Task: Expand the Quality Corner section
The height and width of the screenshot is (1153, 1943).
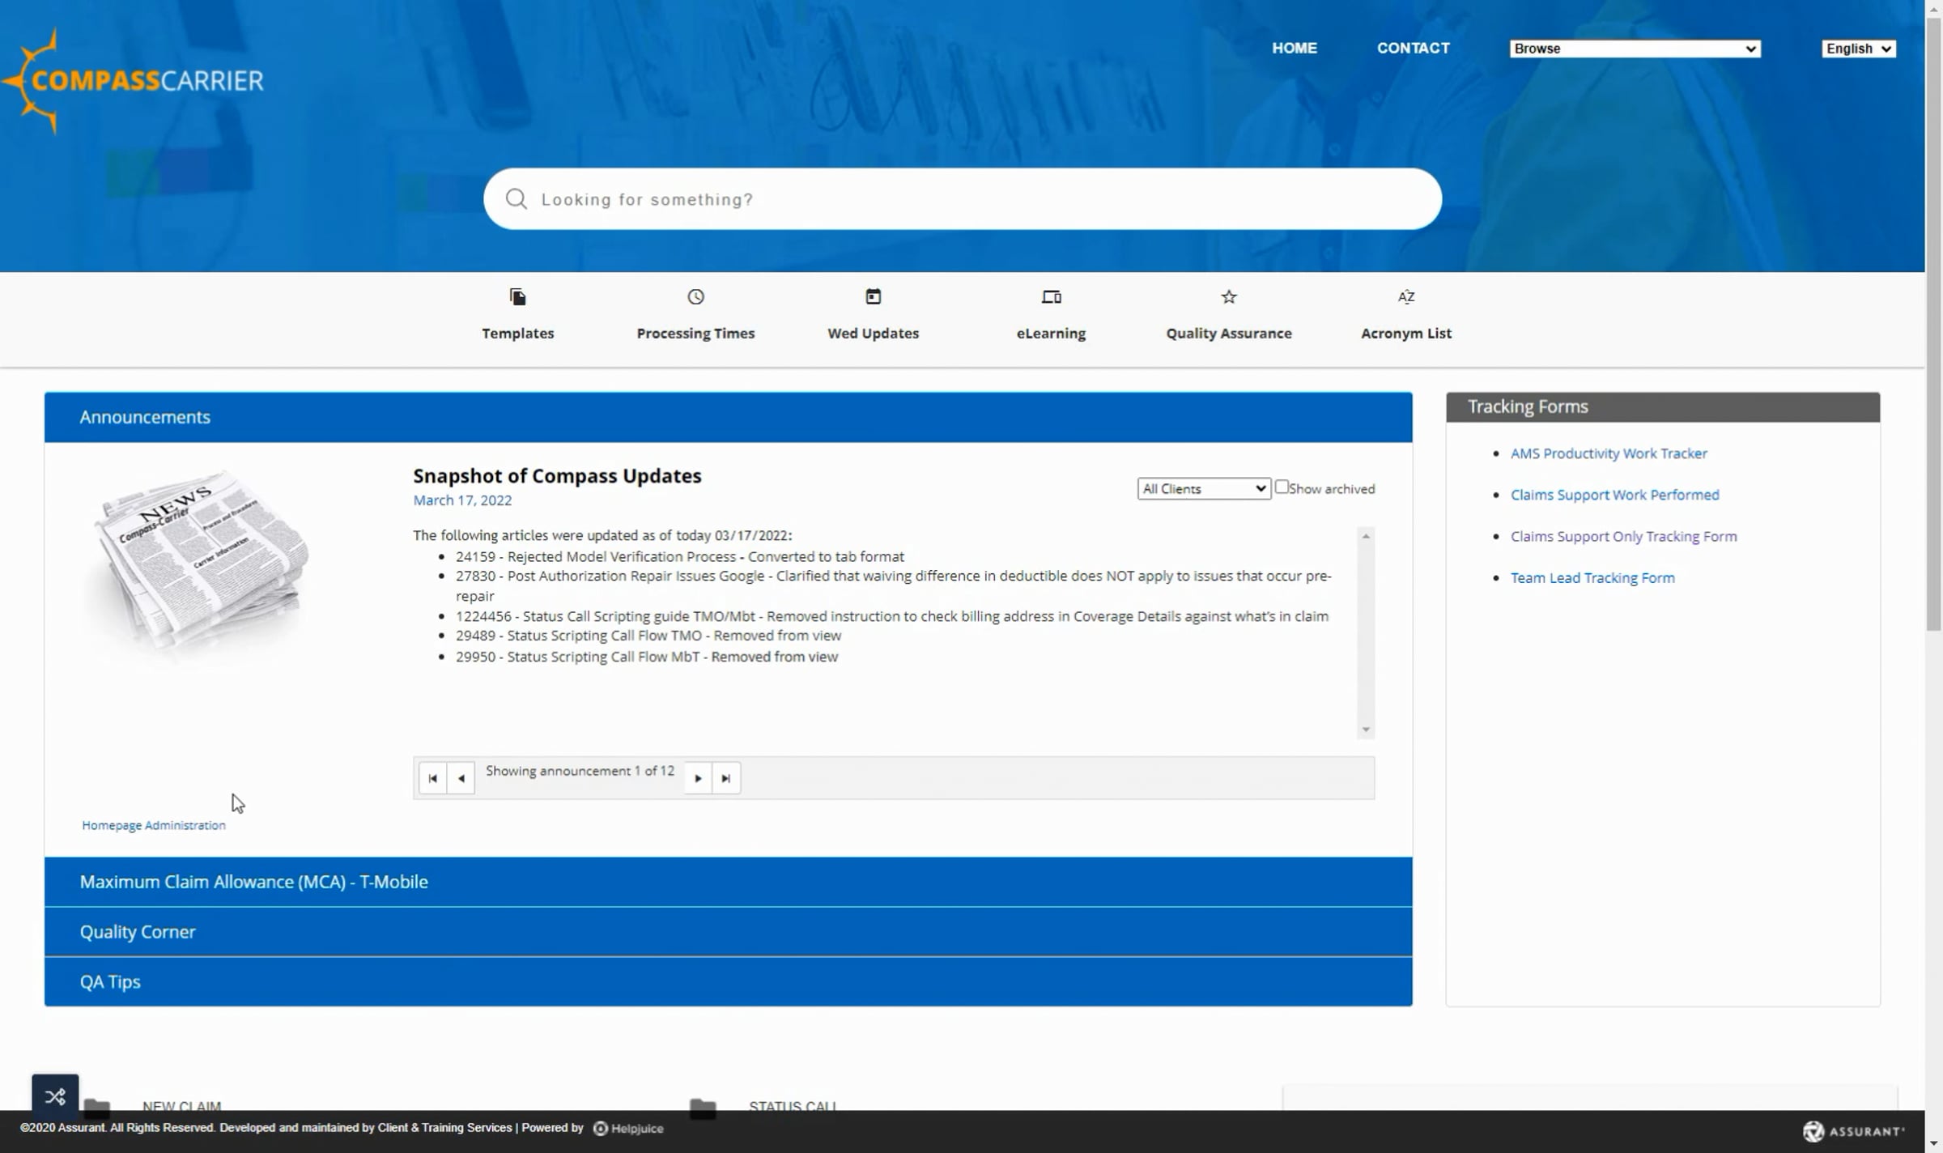Action: click(x=728, y=932)
